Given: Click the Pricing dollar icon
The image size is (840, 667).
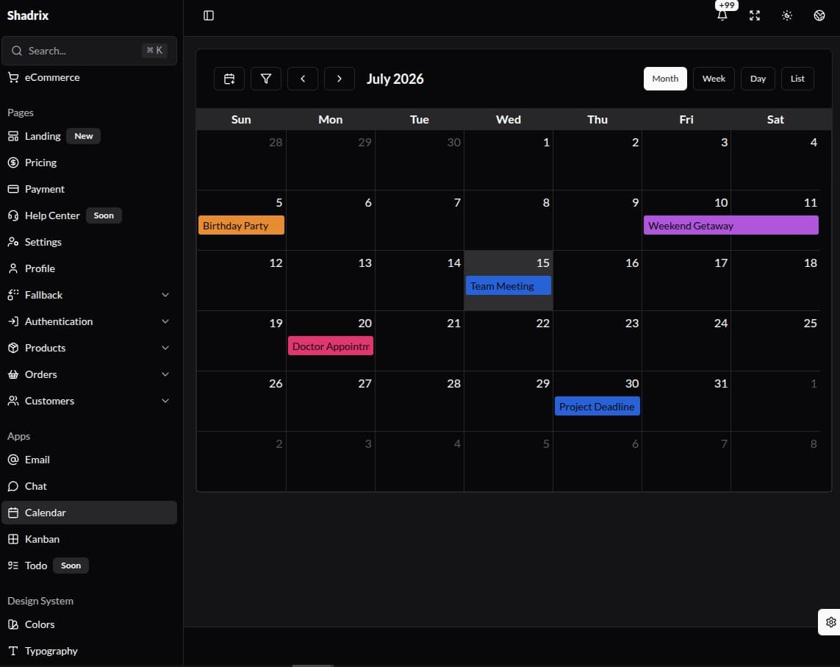Looking at the screenshot, I should (x=13, y=163).
